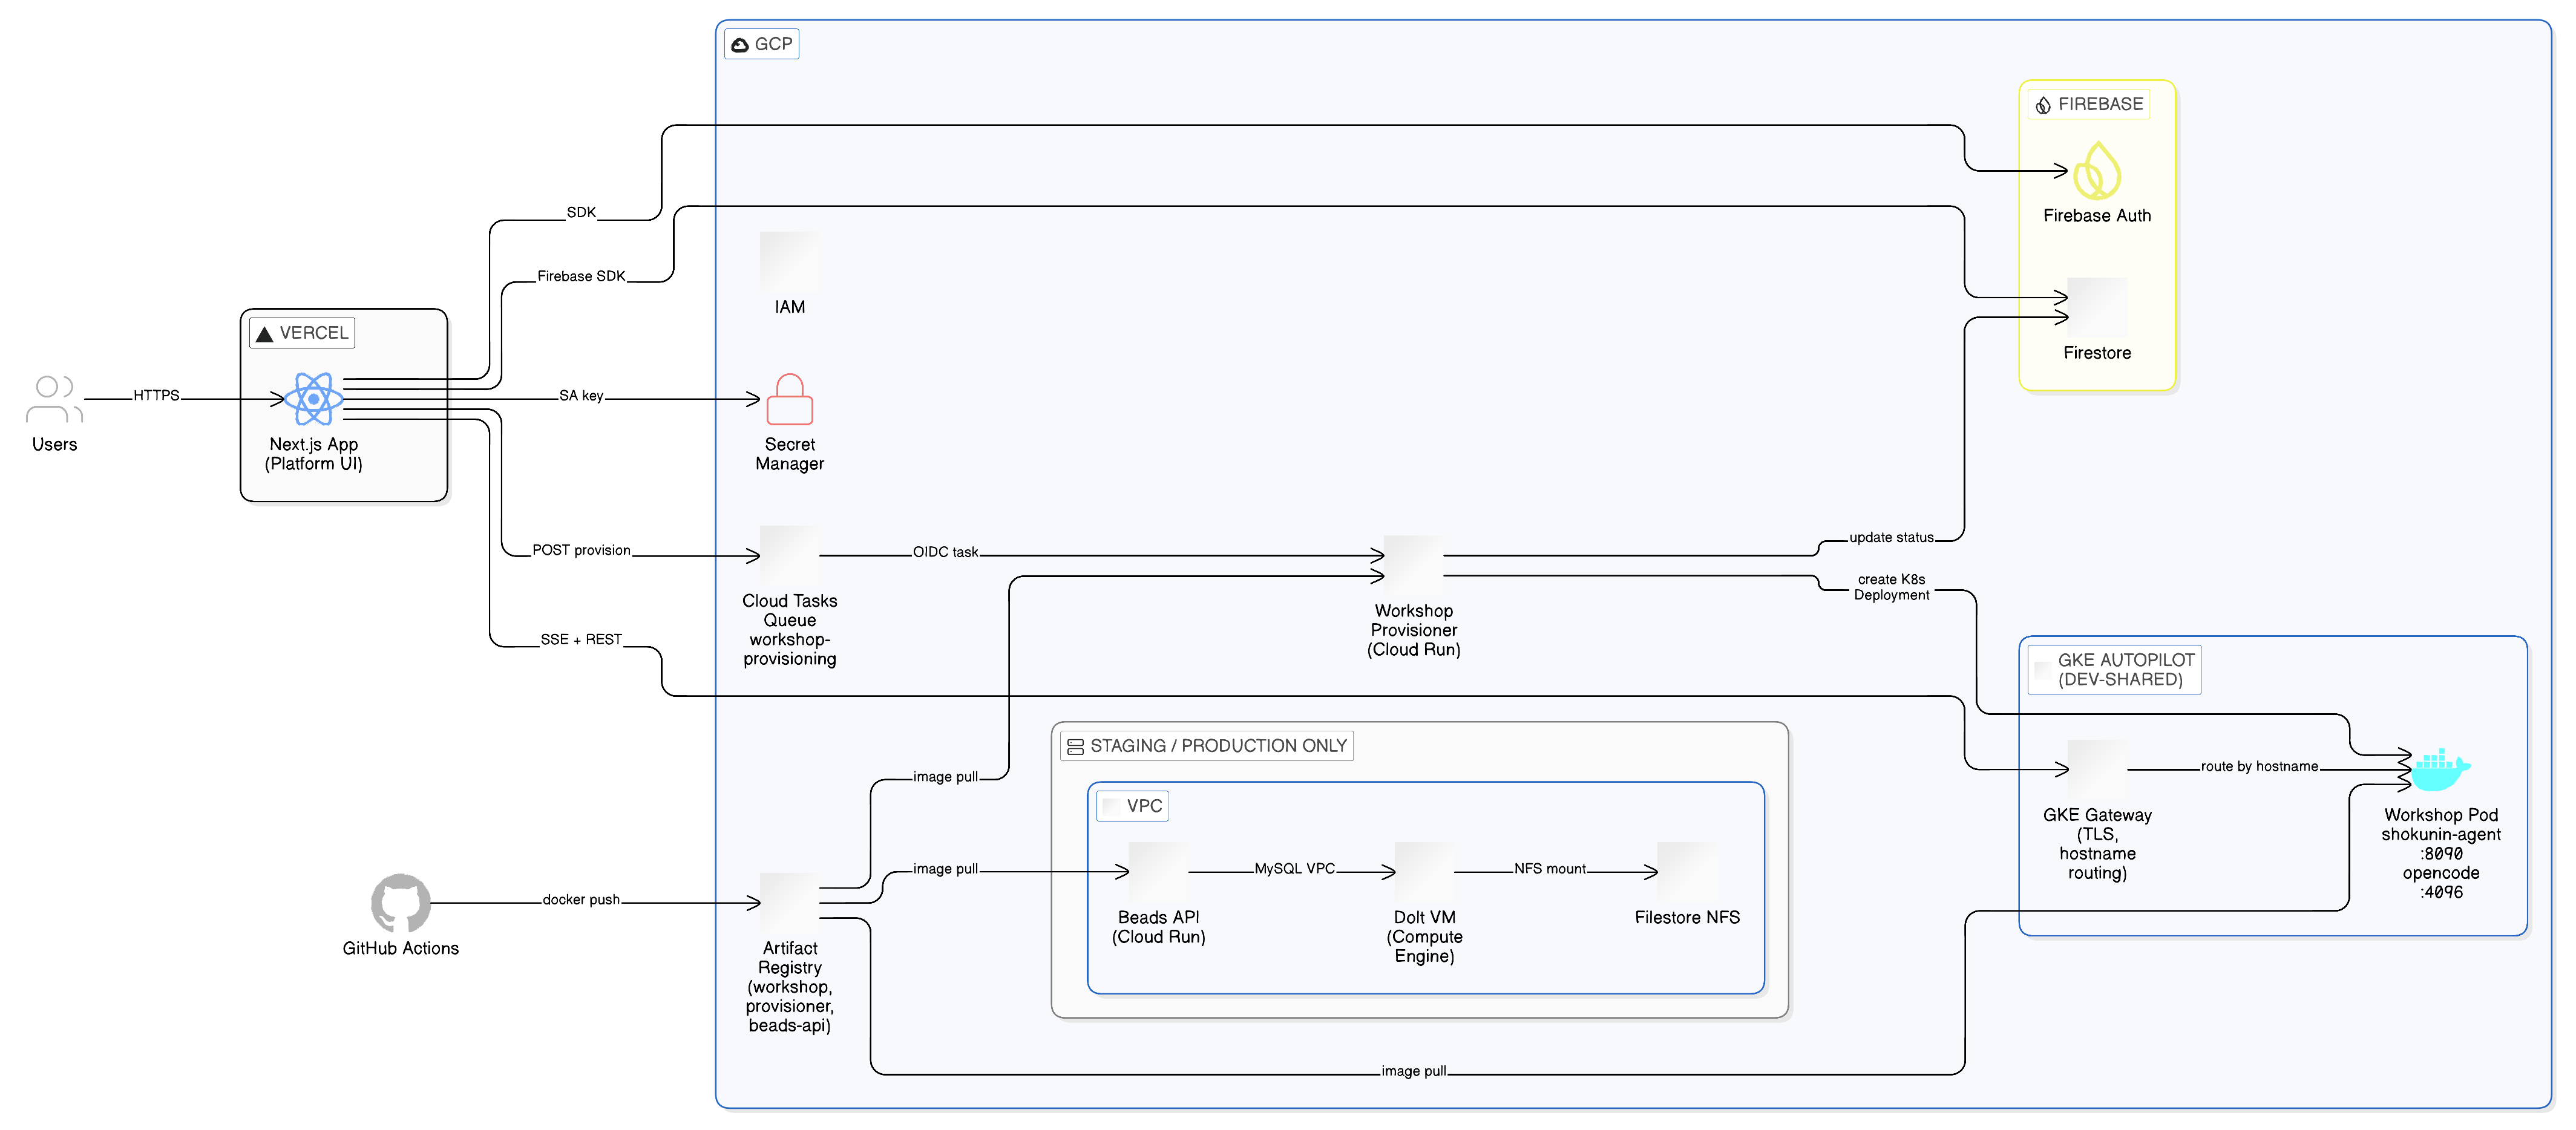Viewport: 2576px width, 1130px height.
Task: Click the Users people icon
Action: click(54, 399)
